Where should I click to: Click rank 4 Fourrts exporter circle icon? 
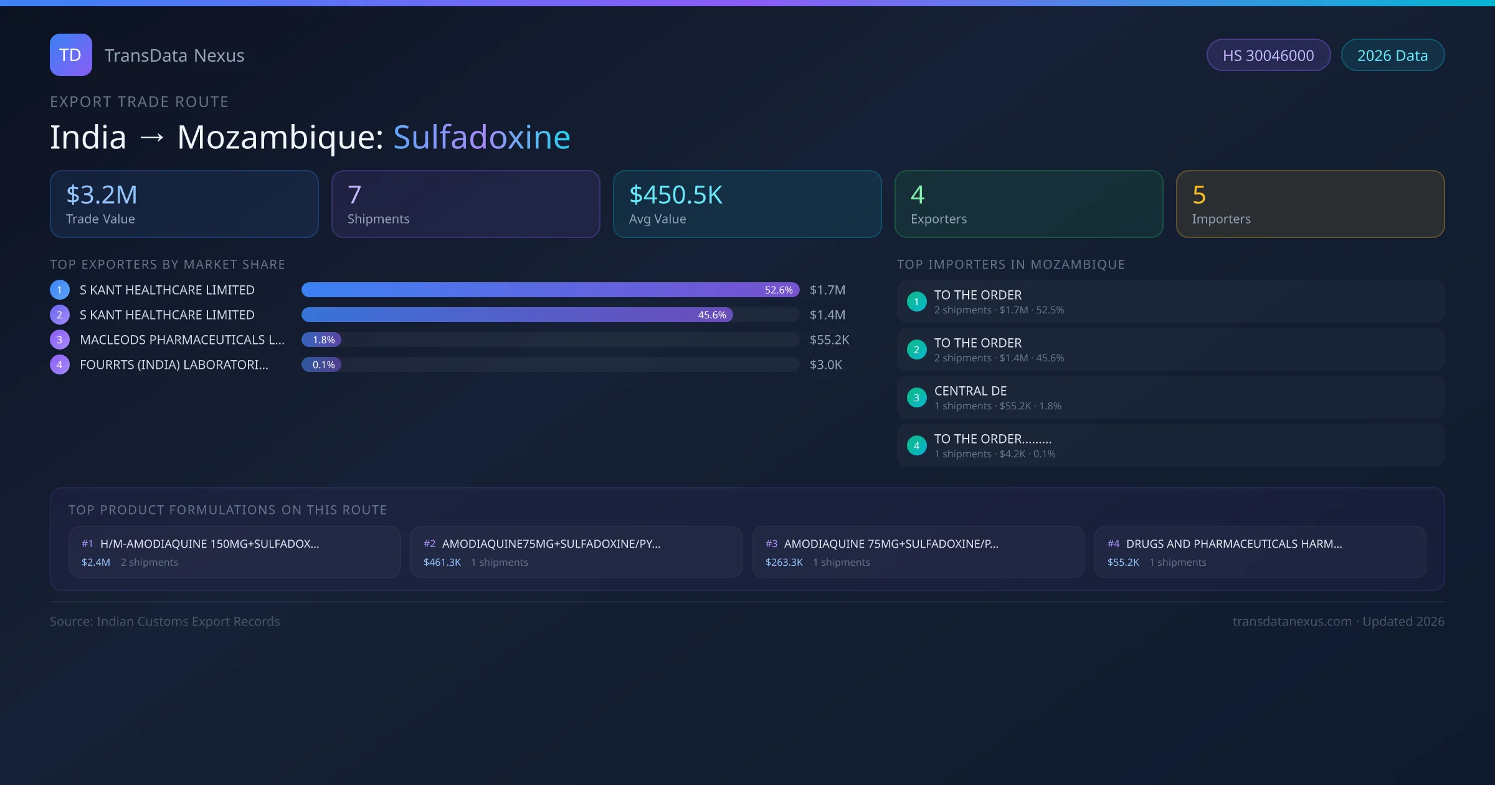pos(59,364)
